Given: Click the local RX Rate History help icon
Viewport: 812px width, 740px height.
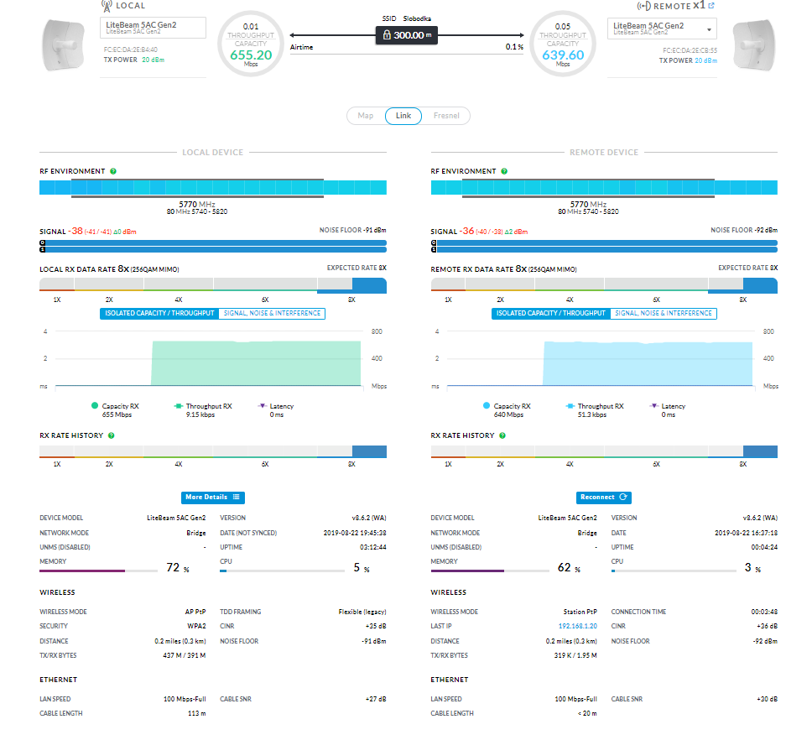Looking at the screenshot, I should coord(111,435).
